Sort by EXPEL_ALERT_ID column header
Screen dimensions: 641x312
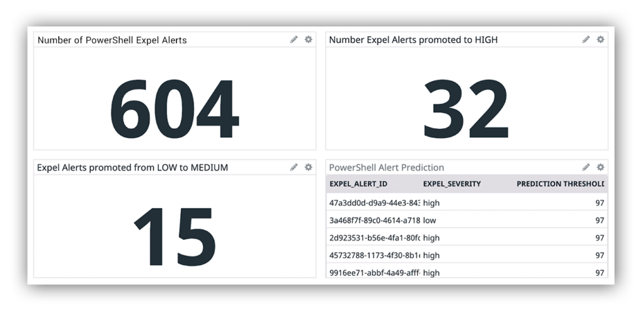[x=359, y=184]
